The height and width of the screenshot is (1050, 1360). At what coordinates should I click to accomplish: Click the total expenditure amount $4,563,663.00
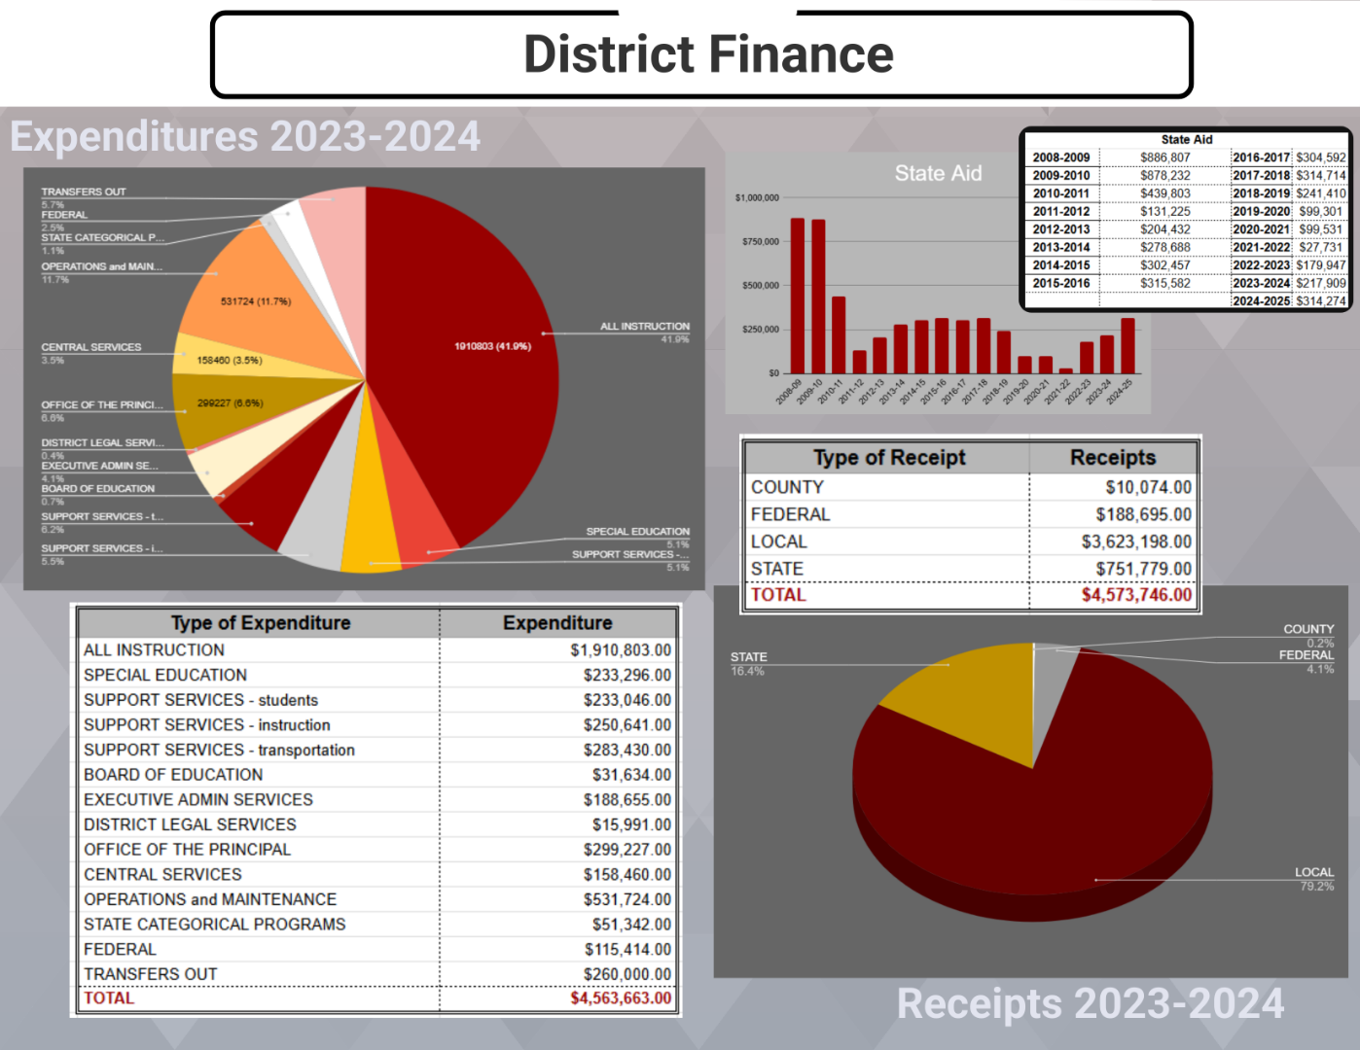coord(620,998)
